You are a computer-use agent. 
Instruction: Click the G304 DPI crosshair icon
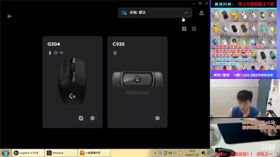pyautogui.click(x=56, y=53)
